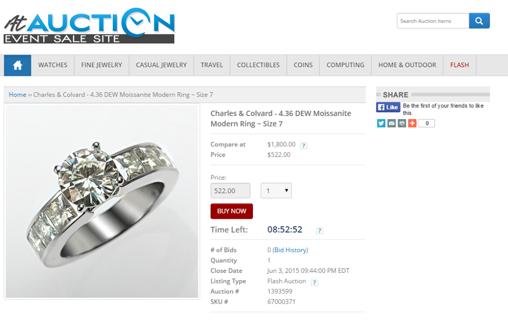Select the Flash tab
The height and width of the screenshot is (320, 508).
(459, 65)
